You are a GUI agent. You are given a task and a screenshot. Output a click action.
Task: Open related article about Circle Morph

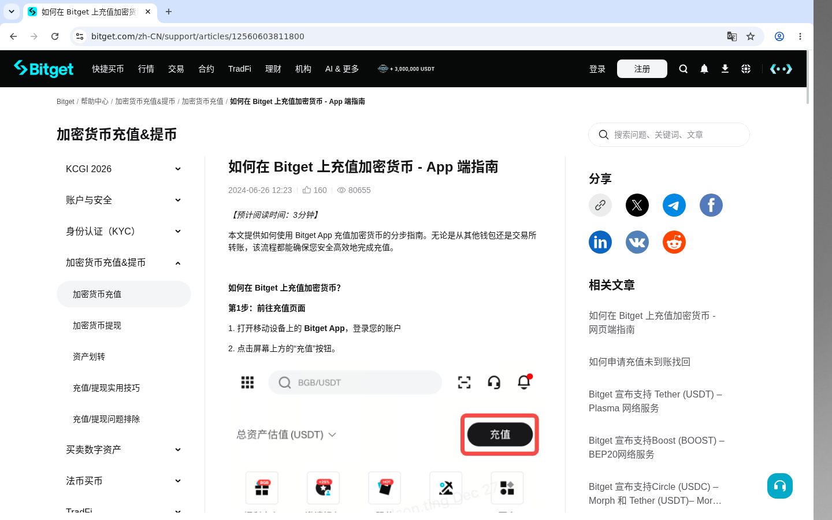tap(655, 493)
